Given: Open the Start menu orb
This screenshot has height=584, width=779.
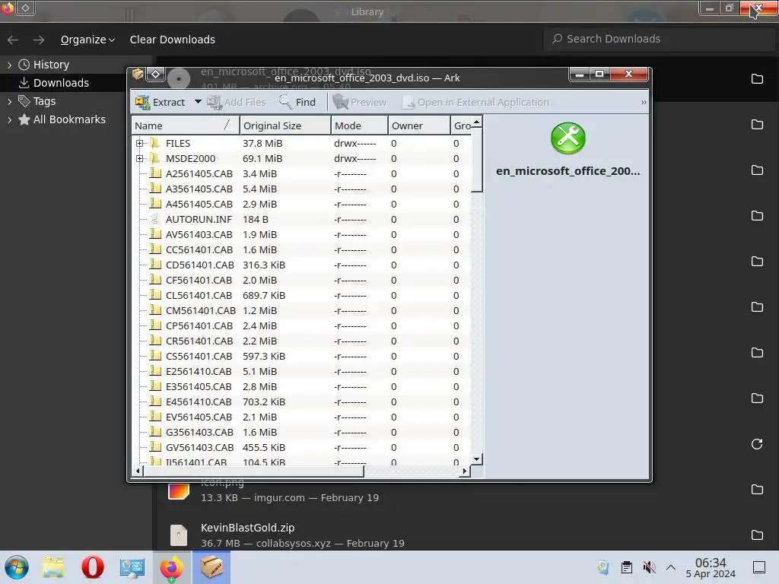Looking at the screenshot, I should pos(17,567).
